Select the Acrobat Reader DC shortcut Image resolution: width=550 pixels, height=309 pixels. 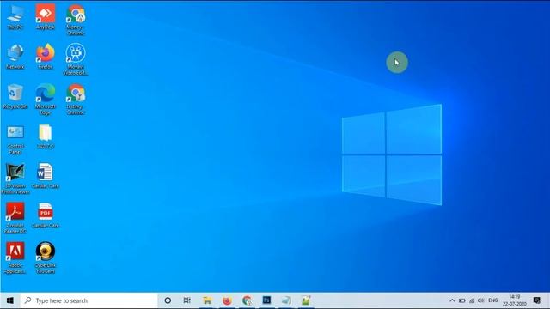pos(15,218)
